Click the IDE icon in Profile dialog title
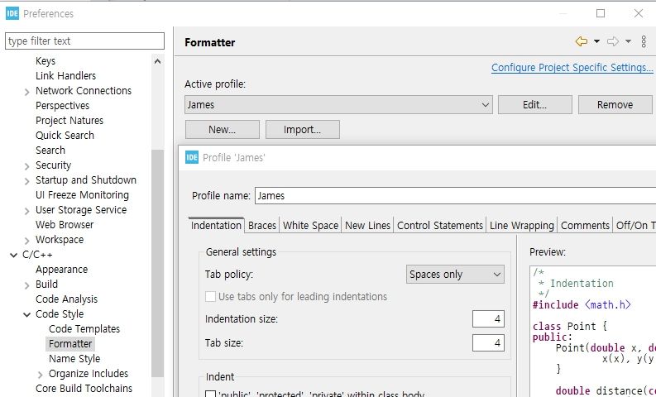This screenshot has width=656, height=397. click(192, 157)
